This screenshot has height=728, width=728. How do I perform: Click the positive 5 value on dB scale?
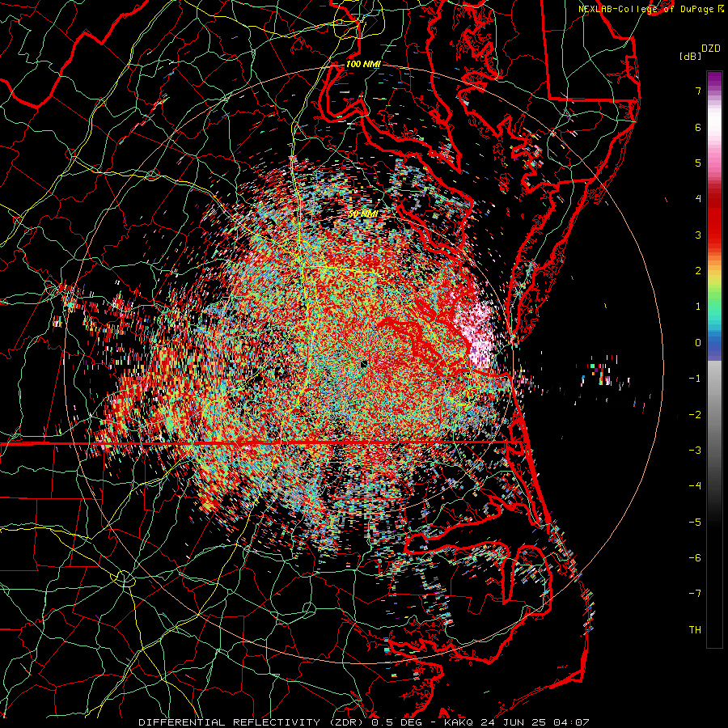698,163
